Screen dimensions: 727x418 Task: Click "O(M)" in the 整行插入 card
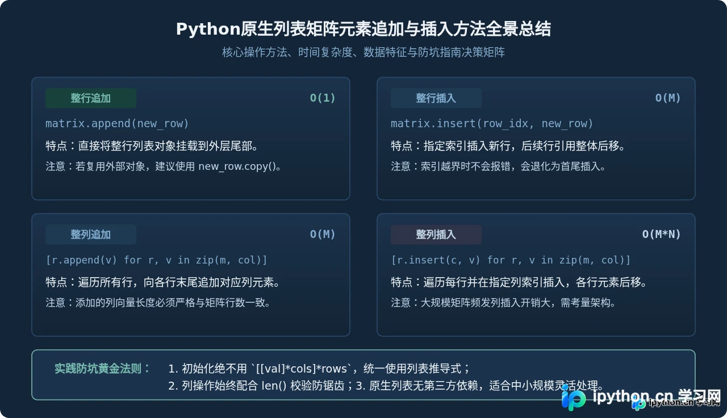[x=668, y=98]
